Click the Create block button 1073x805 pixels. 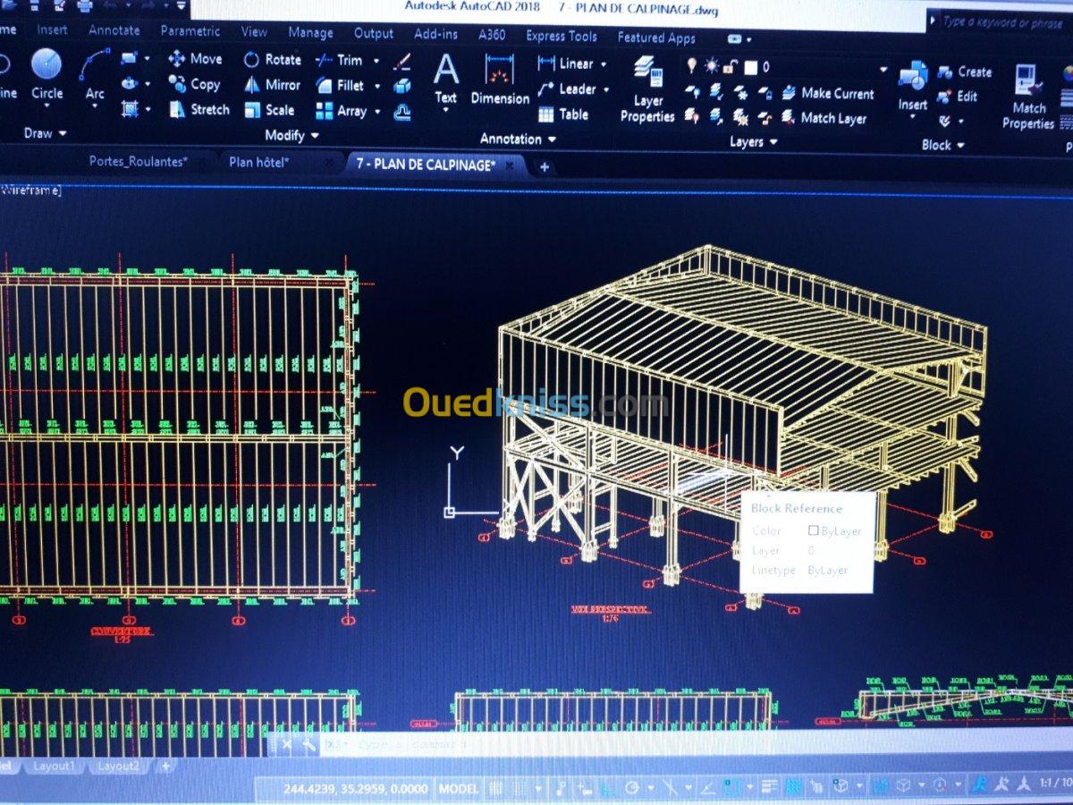965,72
